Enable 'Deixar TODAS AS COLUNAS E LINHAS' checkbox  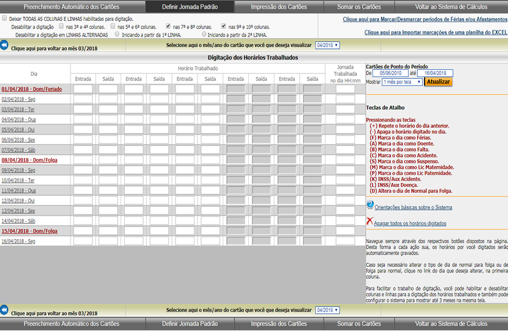5,19
